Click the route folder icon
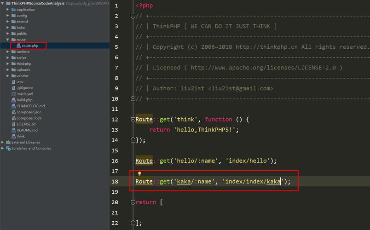 (x=13, y=40)
